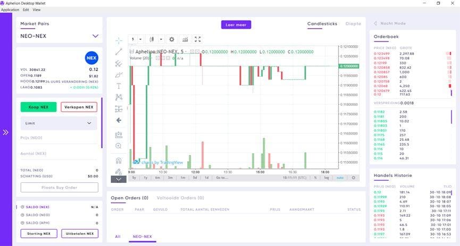Click the Uitbetalen NEX button
Image resolution: width=460 pixels, height=246 pixels.
(80, 234)
